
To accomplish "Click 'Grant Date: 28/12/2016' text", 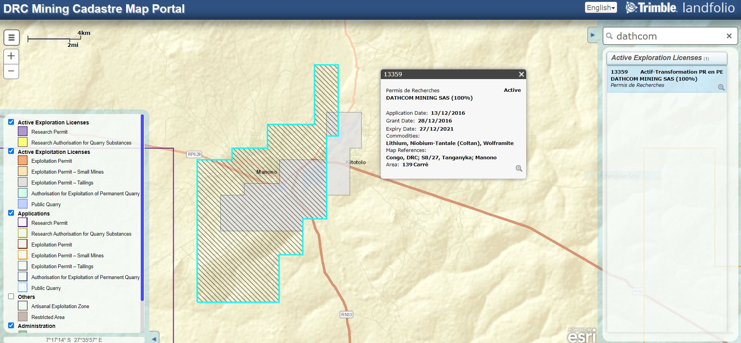I will point(419,121).
